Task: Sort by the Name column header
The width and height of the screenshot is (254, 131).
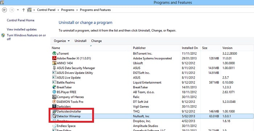Action: coord(91,48)
